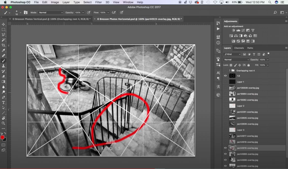Choose the Magic Wand tool
The width and height of the screenshot is (288, 169).
point(3,40)
